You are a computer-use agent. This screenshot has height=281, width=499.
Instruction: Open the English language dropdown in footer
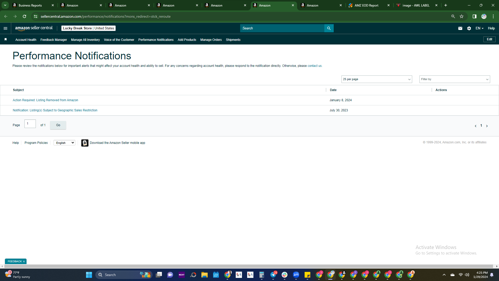(x=64, y=143)
